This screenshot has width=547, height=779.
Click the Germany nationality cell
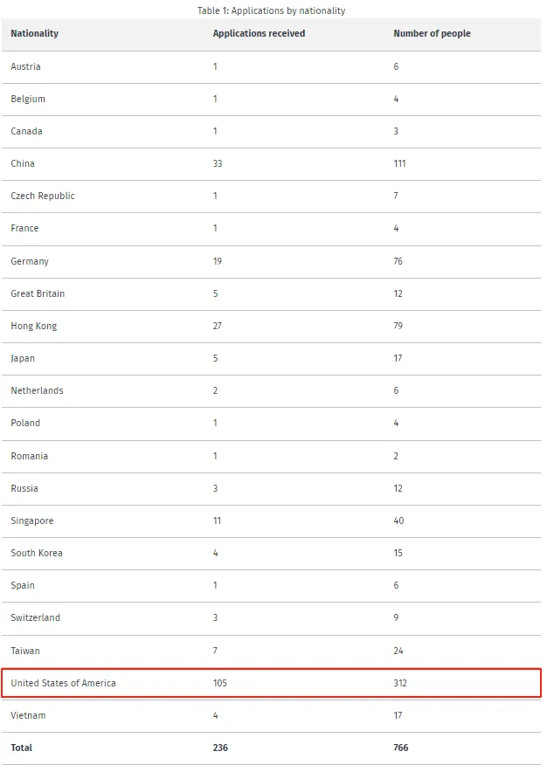click(x=30, y=261)
